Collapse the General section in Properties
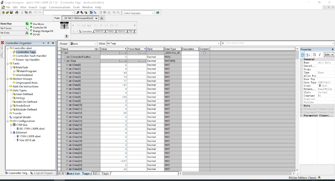Viewport: 335px width, 181px height. 301,59
